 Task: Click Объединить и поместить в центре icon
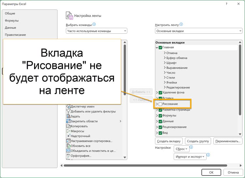(x=68, y=151)
